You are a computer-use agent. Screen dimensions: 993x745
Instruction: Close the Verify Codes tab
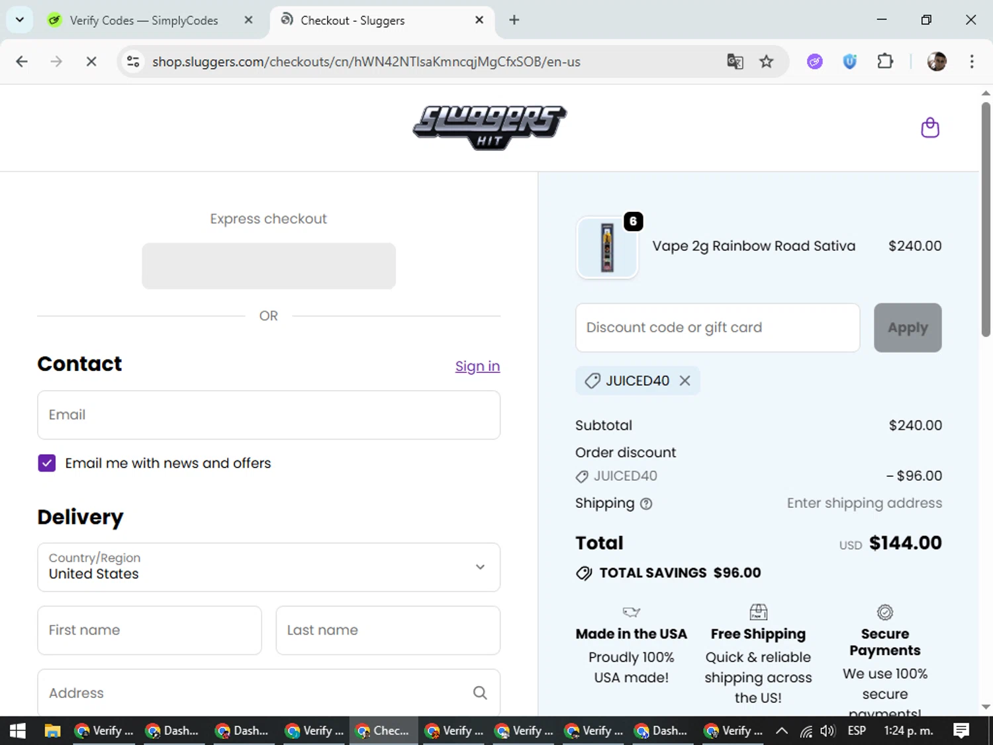248,20
